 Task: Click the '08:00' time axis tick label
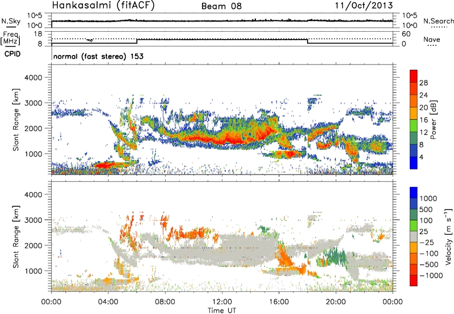[x=165, y=302]
